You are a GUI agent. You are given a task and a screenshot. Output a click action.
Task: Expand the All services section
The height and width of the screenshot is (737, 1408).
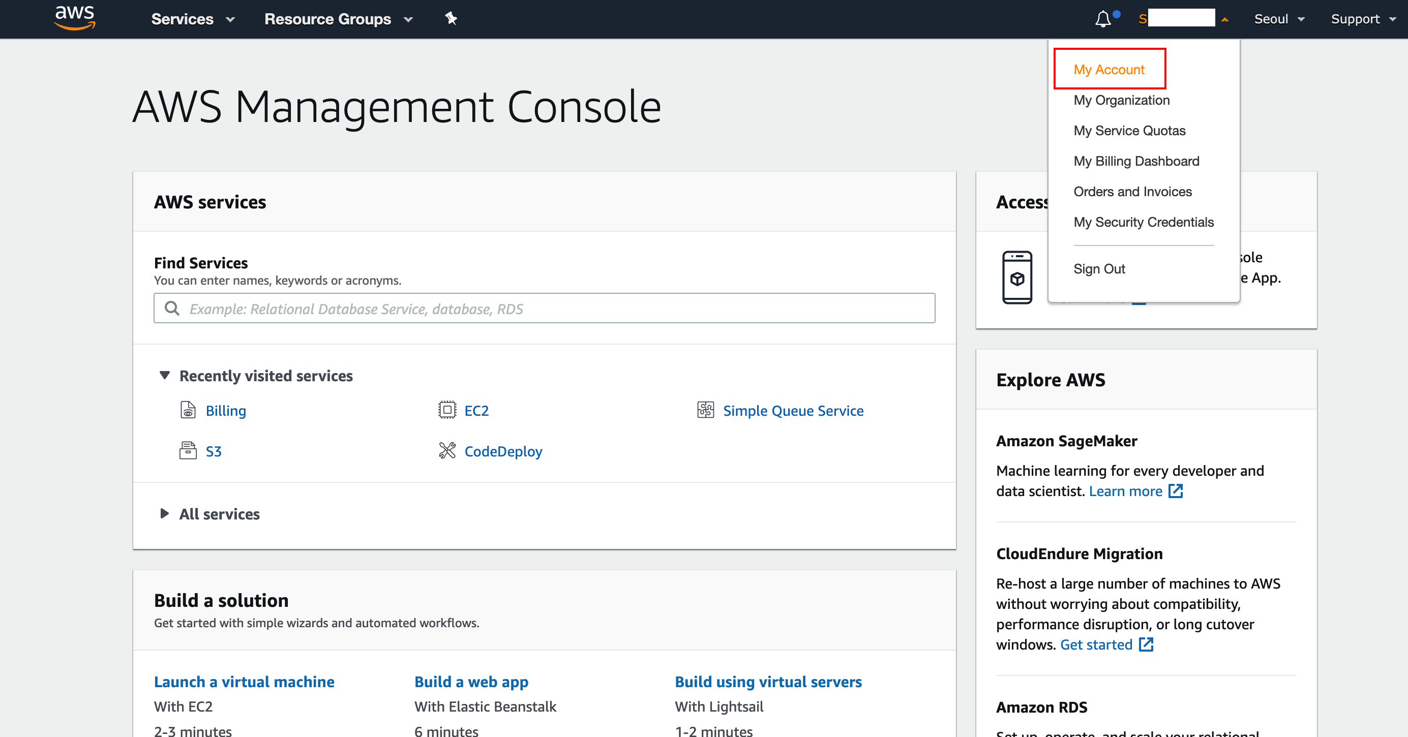pyautogui.click(x=165, y=513)
